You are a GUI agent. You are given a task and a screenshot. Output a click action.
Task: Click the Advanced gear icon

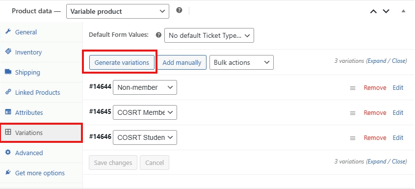[x=8, y=152]
